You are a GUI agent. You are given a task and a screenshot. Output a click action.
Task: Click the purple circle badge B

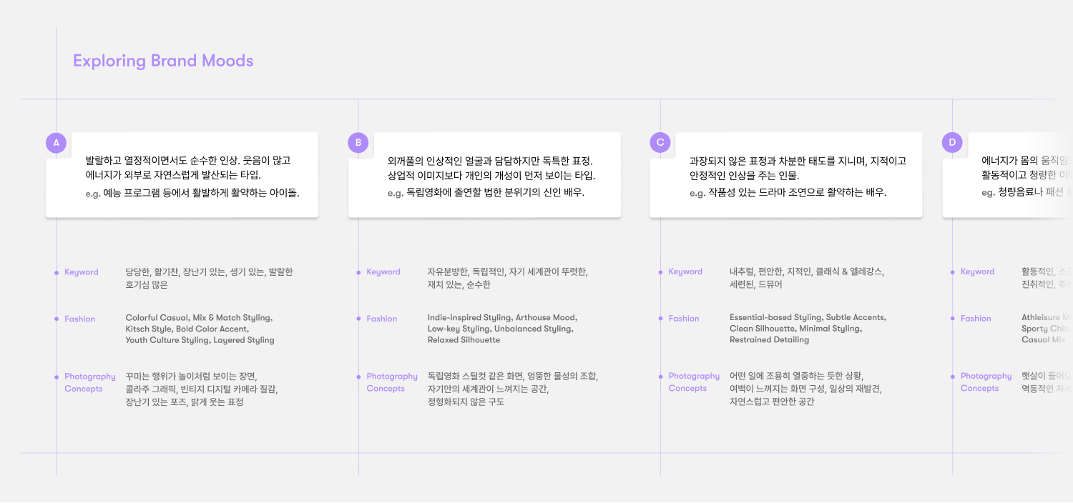coord(358,142)
